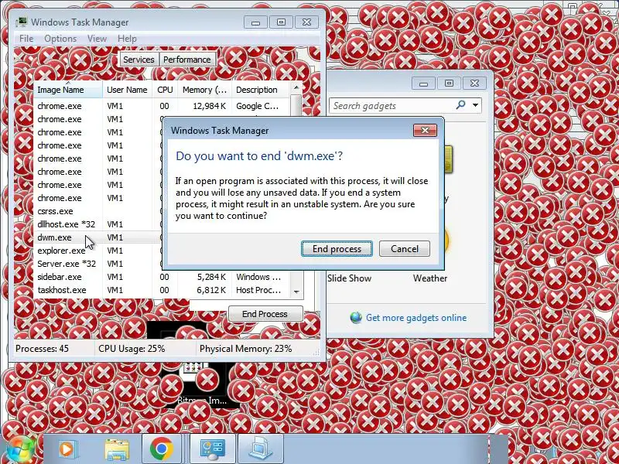Click Physical Memory: 23% in status bar
This screenshot has width=619, height=464.
click(245, 349)
